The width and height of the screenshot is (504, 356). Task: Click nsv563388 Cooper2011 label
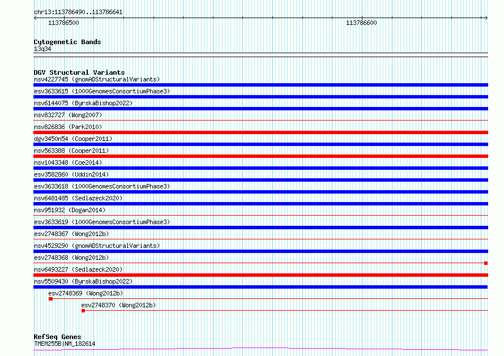click(71, 151)
